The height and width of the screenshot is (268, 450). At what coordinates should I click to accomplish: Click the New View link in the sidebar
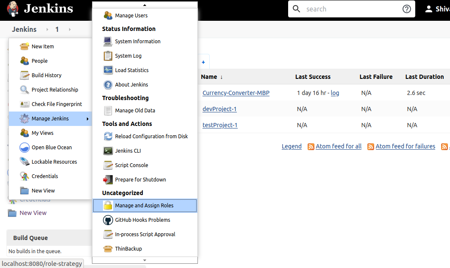point(33,213)
